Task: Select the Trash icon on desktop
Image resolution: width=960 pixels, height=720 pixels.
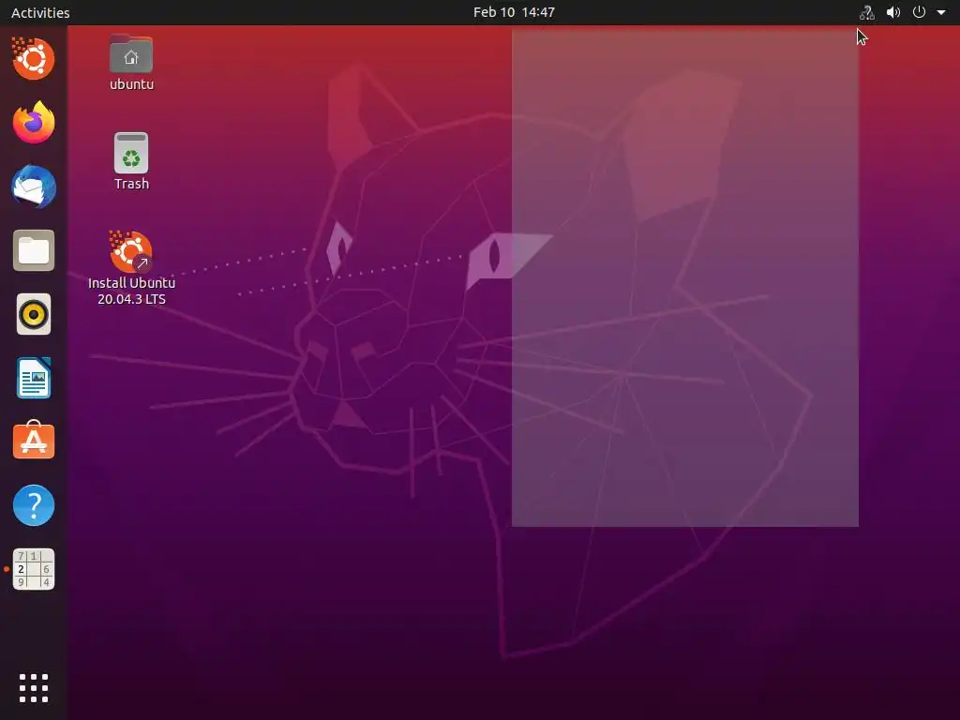Action: (x=131, y=161)
